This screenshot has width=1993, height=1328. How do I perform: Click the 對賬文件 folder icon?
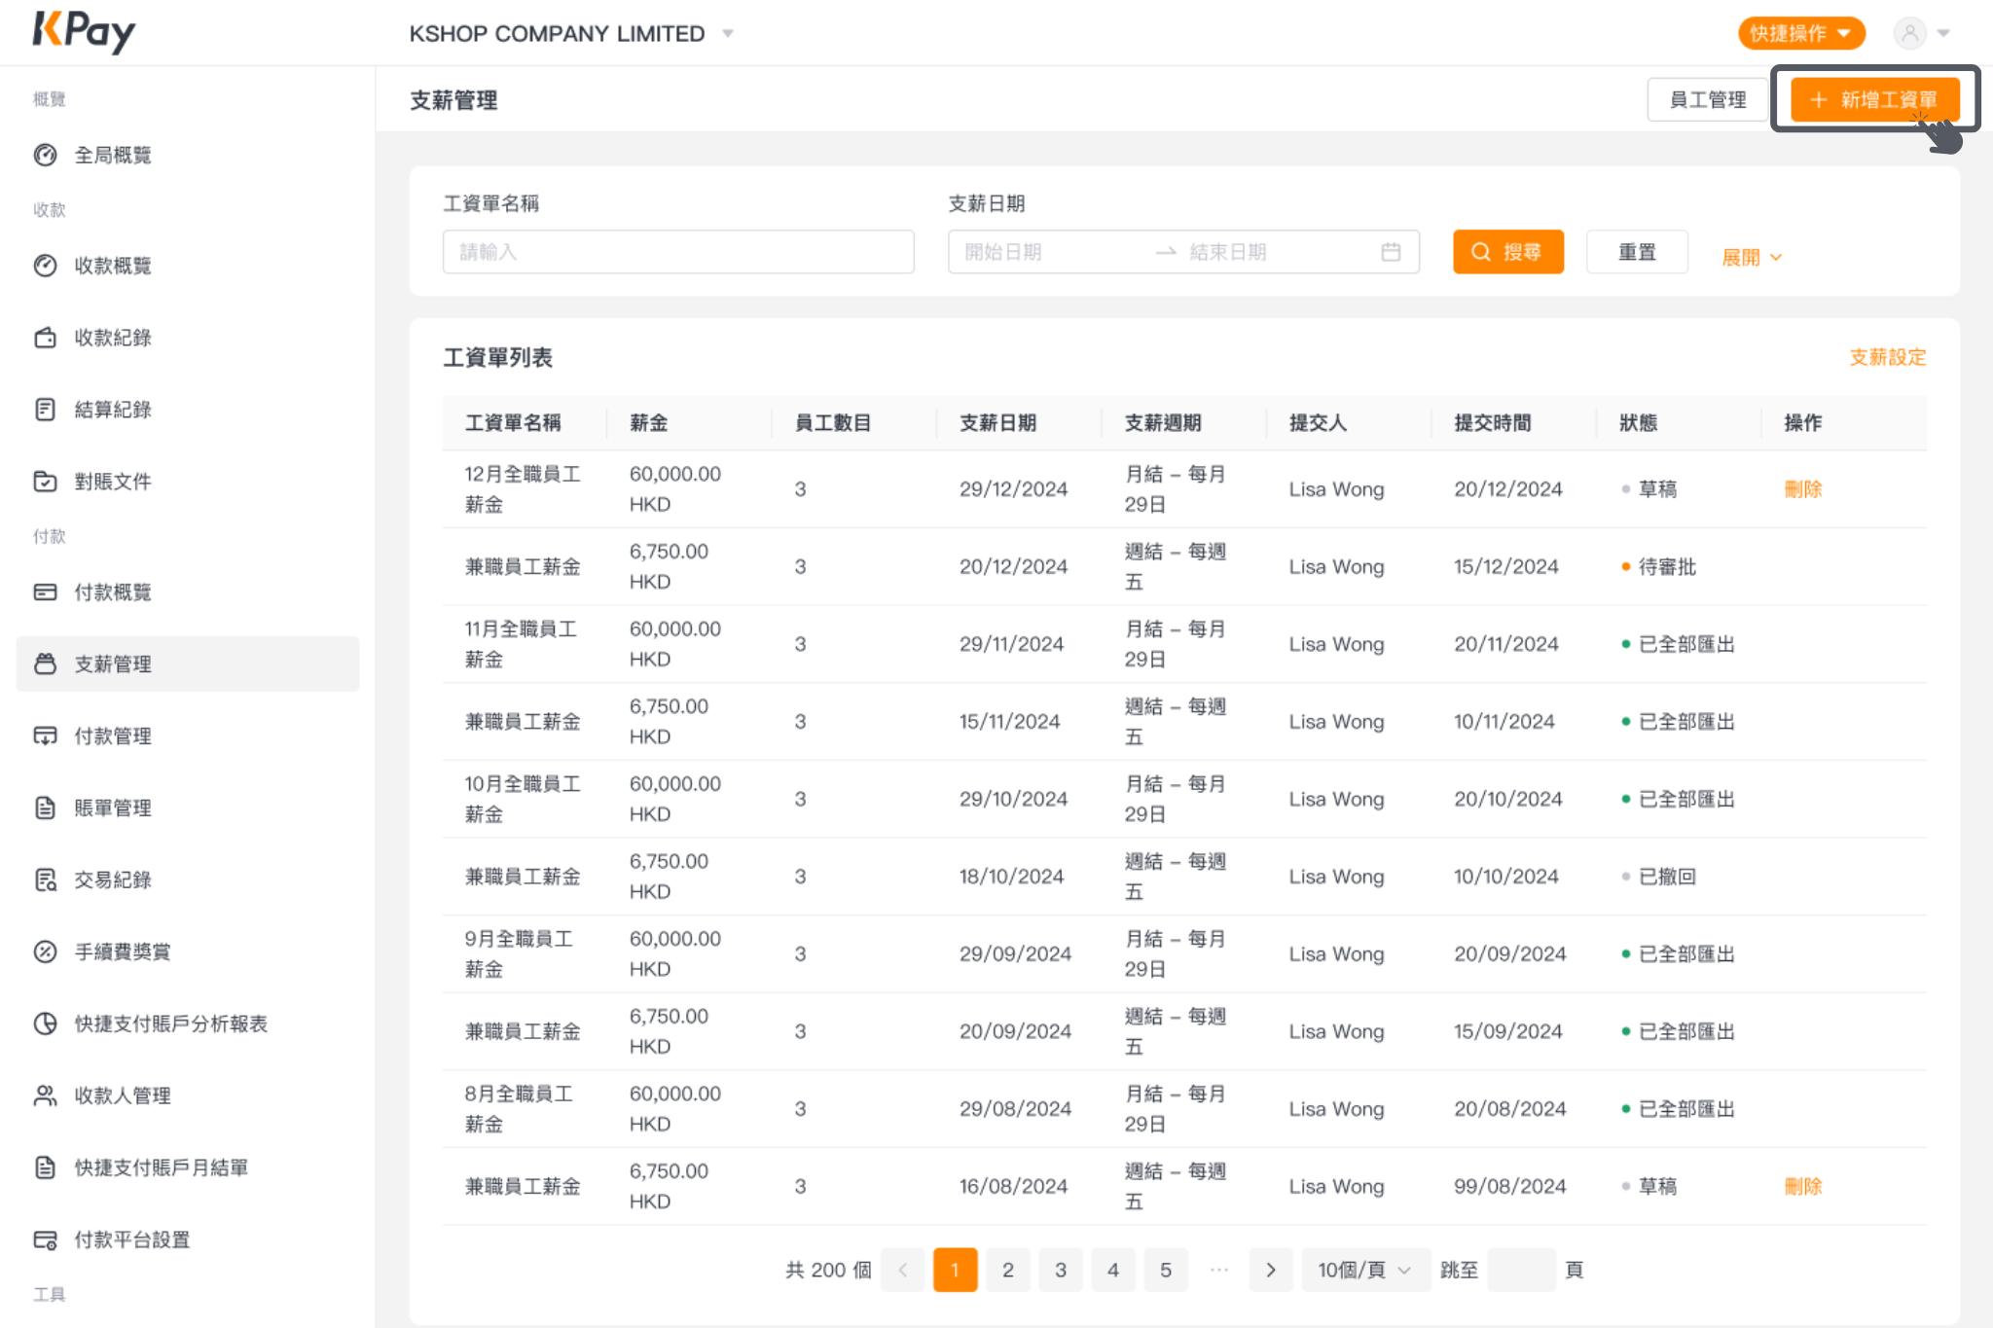click(x=45, y=482)
